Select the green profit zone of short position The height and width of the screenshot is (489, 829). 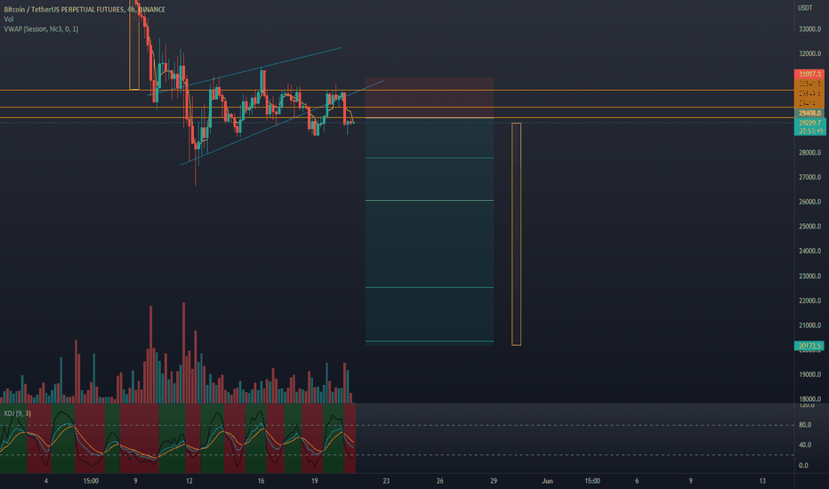pyautogui.click(x=430, y=231)
